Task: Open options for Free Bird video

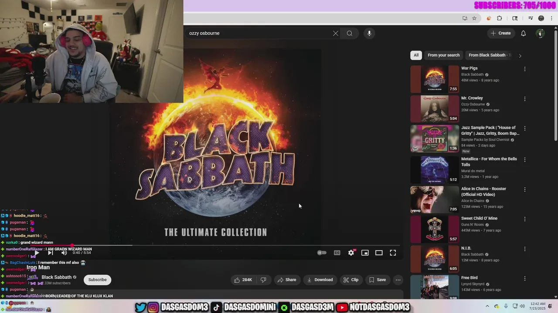Action: pos(525,279)
